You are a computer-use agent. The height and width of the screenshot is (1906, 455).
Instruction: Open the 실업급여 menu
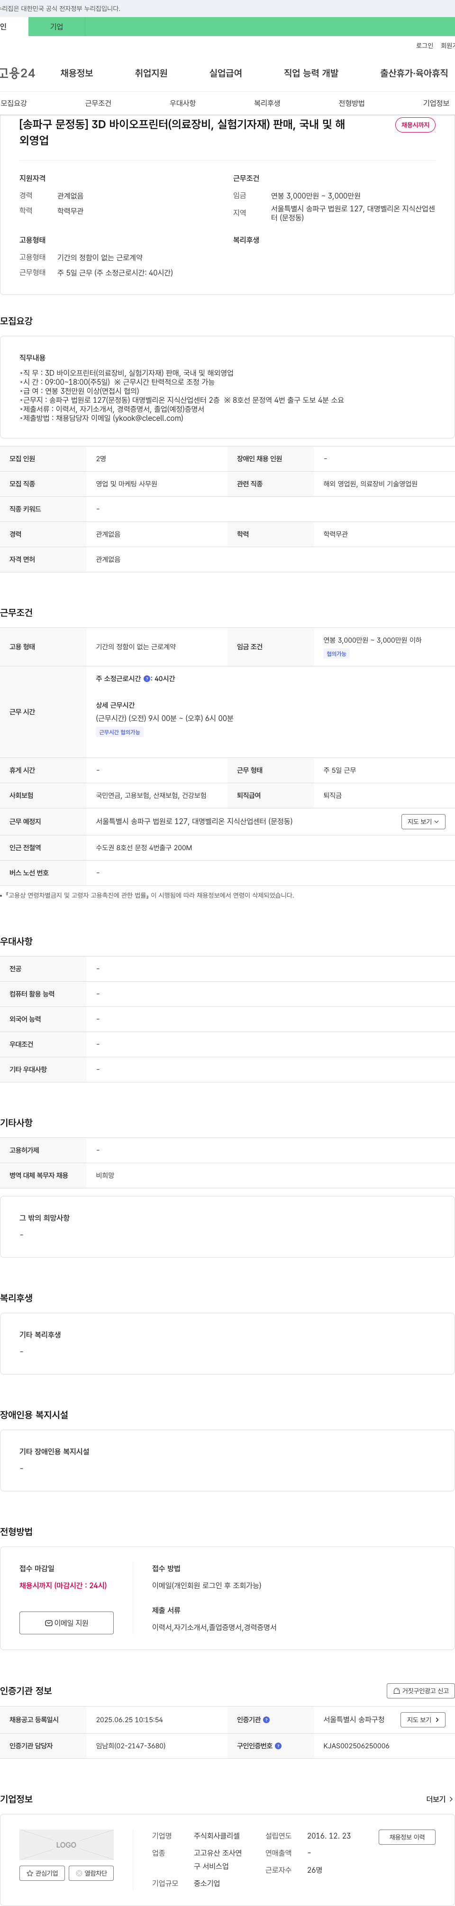[x=225, y=73]
